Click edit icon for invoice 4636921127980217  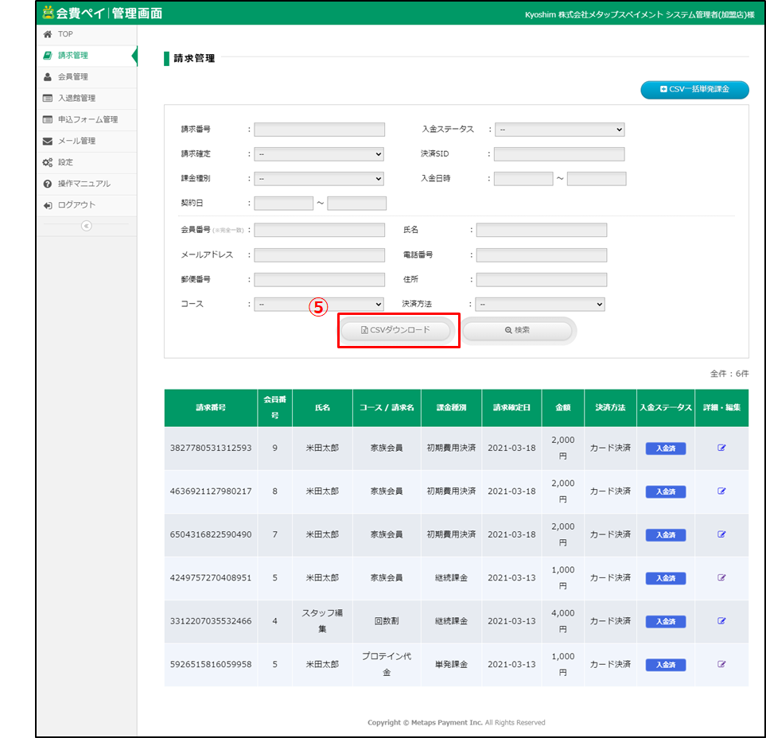[721, 491]
